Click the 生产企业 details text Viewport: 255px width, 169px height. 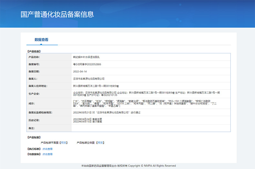tap(147, 94)
